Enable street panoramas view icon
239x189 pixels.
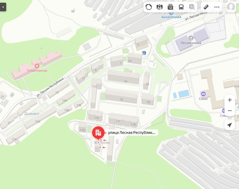click(159, 7)
